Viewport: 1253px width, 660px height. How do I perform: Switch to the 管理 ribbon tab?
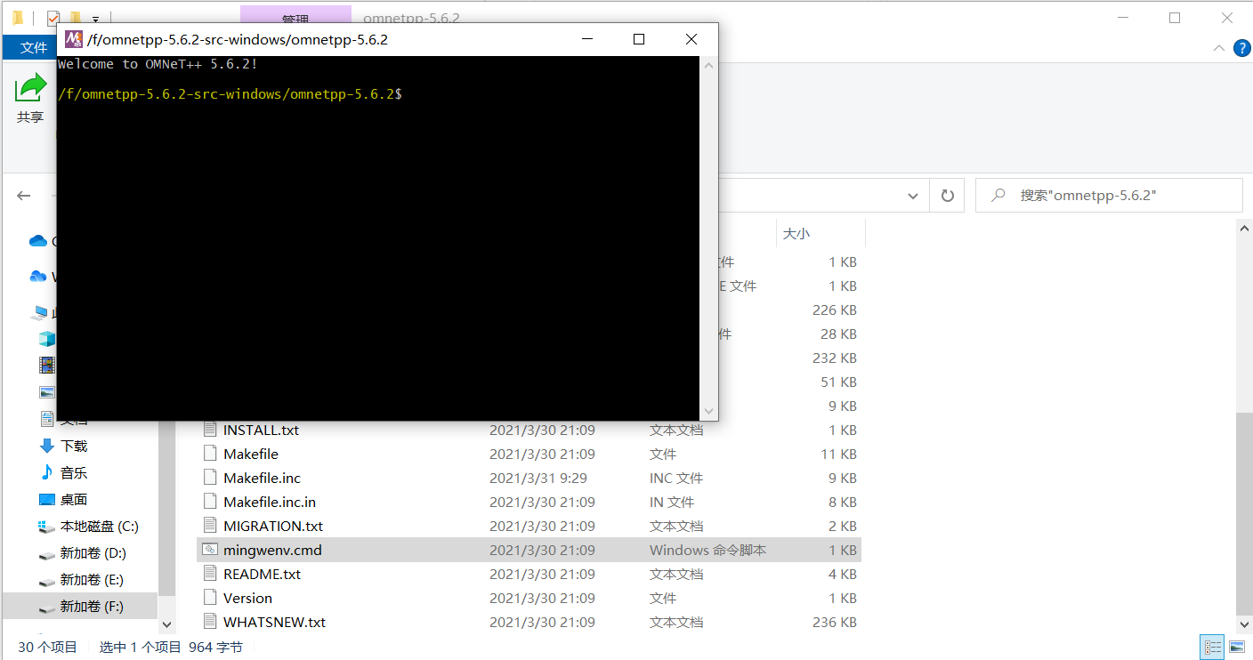pos(295,19)
